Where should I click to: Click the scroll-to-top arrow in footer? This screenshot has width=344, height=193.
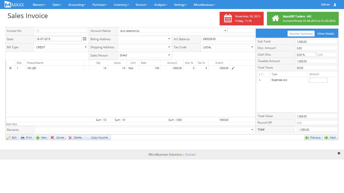(339, 154)
